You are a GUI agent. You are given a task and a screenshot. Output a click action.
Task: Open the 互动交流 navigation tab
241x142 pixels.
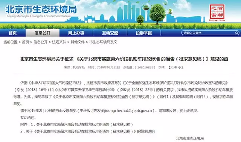click(x=110, y=33)
